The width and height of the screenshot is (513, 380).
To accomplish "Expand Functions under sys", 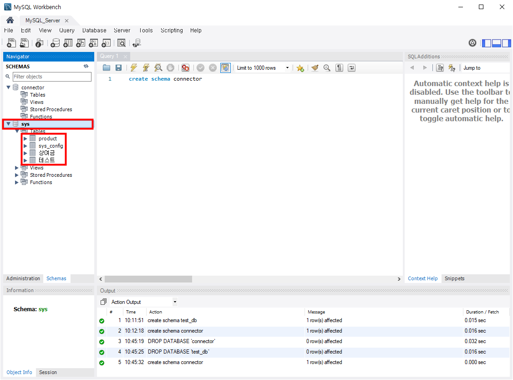I will click(x=17, y=182).
